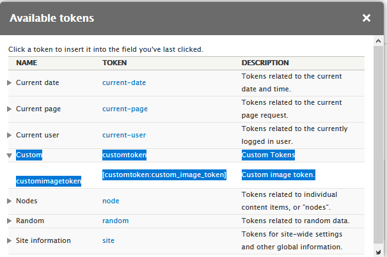
Task: Expand the Site information row
Action: click(9, 240)
